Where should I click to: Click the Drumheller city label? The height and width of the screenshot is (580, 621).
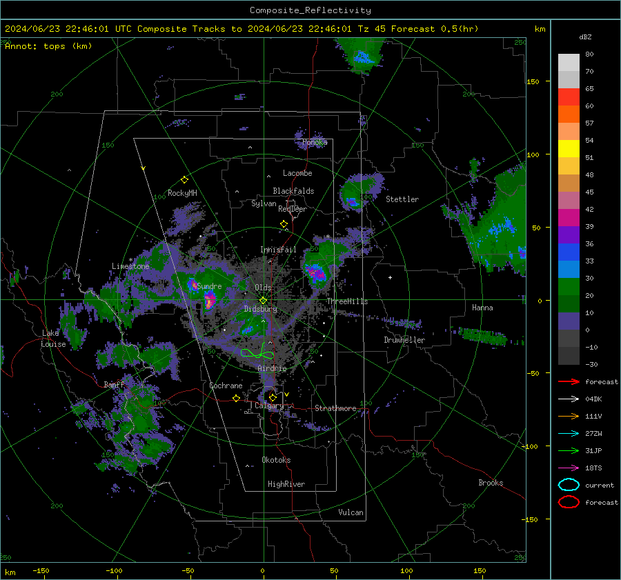(x=404, y=340)
